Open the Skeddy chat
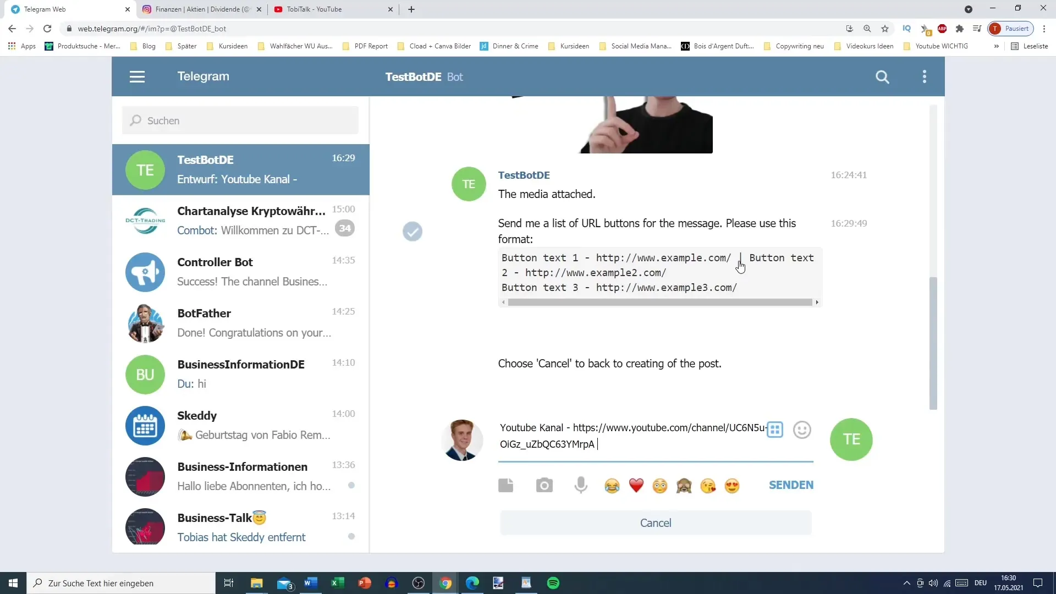 pos(240,425)
